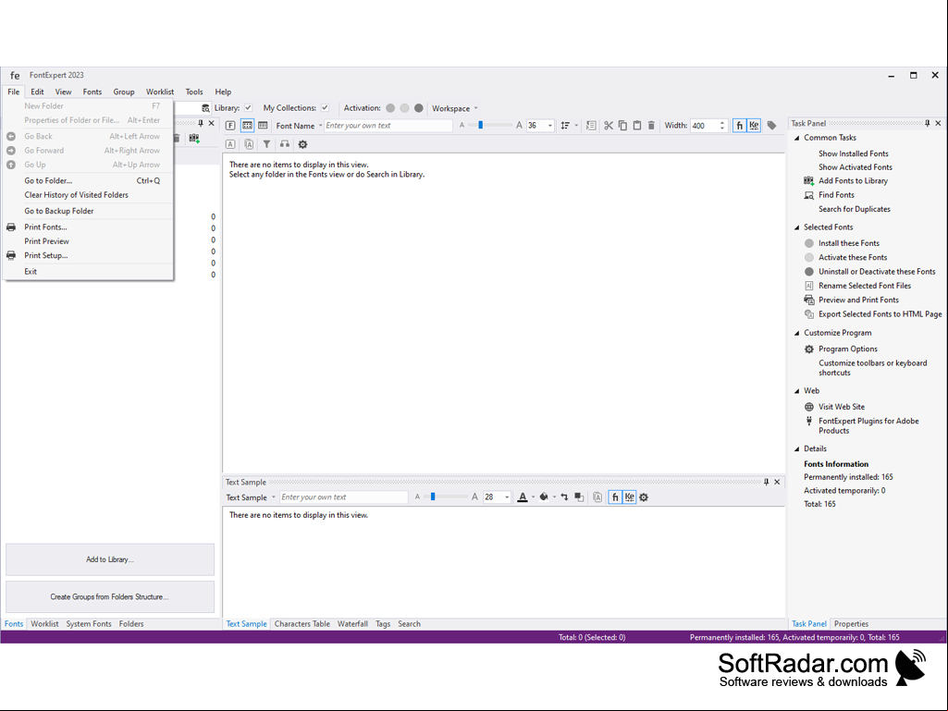
Task: Select the grid view icon next to F
Action: (x=247, y=125)
